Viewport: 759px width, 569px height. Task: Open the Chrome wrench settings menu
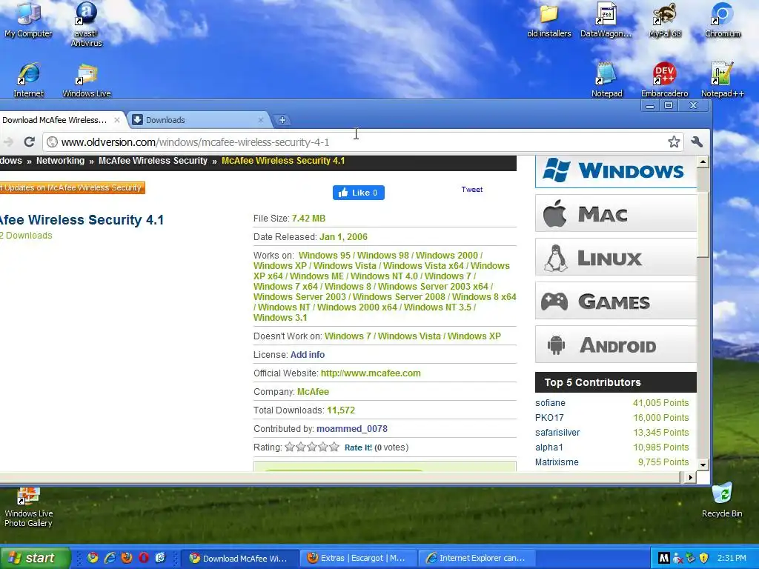[697, 142]
